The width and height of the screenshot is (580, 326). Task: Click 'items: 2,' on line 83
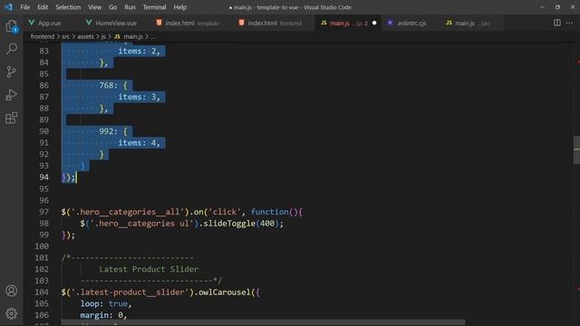pyautogui.click(x=139, y=51)
